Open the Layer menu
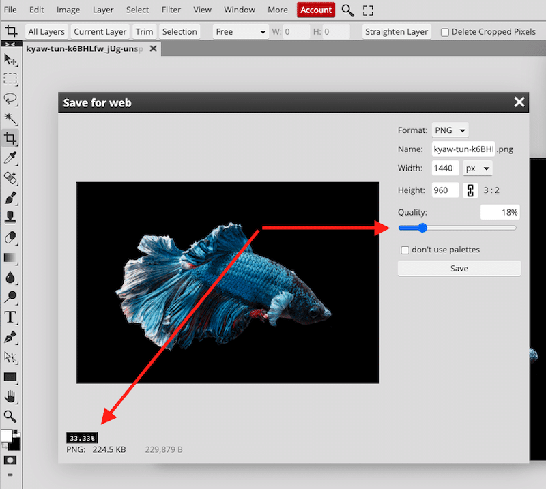 tap(103, 10)
